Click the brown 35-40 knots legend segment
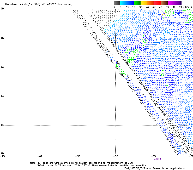The width and height of the screenshot is (193, 170). (x=164, y=3)
